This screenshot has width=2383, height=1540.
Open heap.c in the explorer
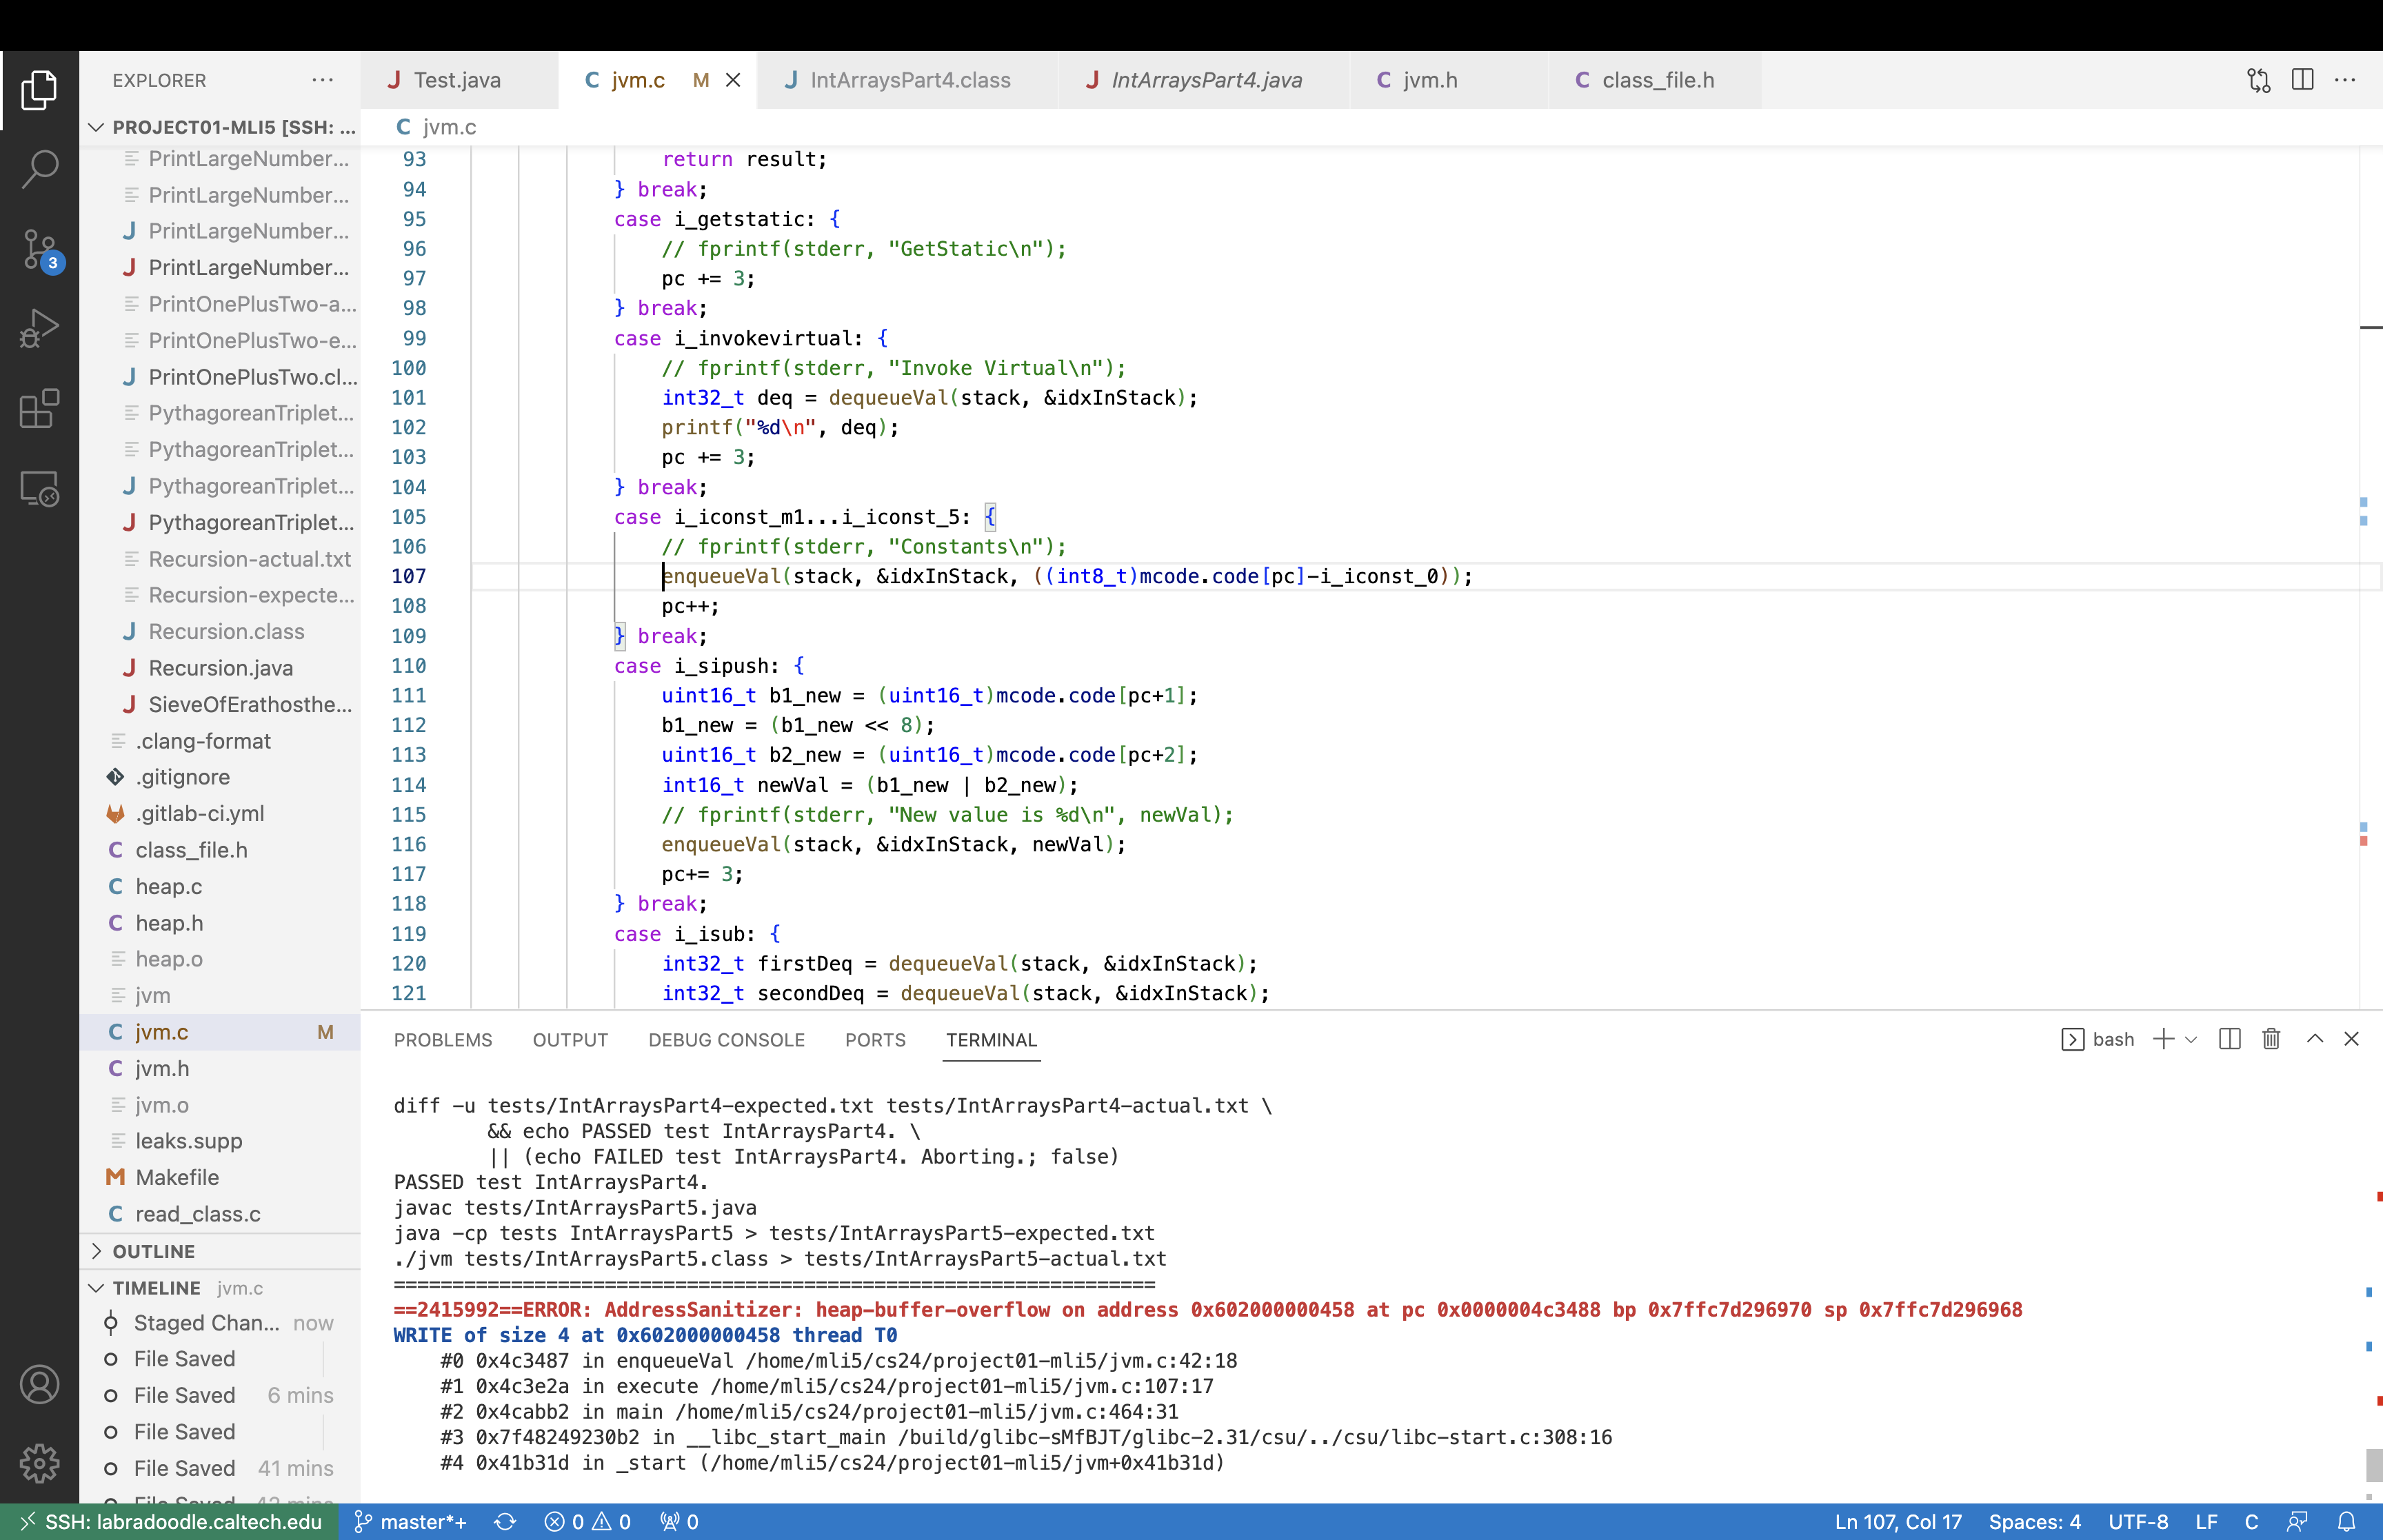[x=168, y=886]
